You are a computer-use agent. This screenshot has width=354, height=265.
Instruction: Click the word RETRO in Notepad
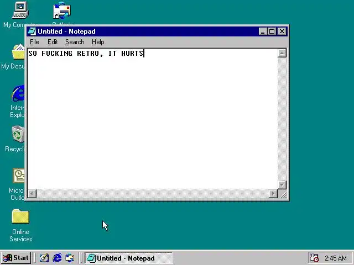point(88,54)
